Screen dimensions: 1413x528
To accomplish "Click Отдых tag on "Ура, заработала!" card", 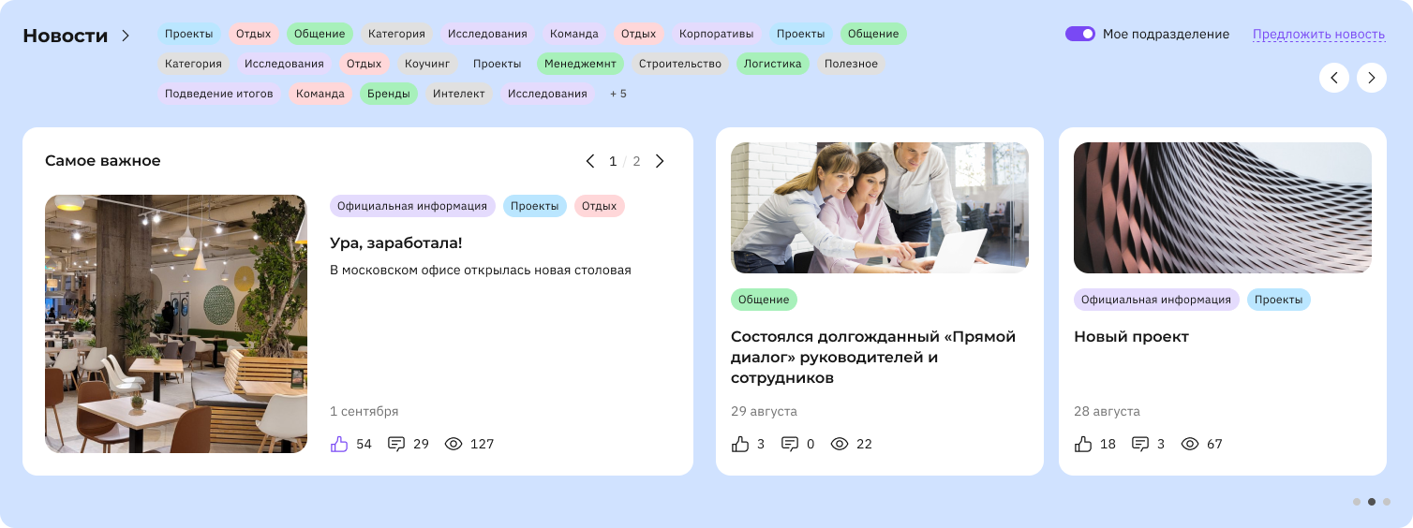I will point(600,206).
